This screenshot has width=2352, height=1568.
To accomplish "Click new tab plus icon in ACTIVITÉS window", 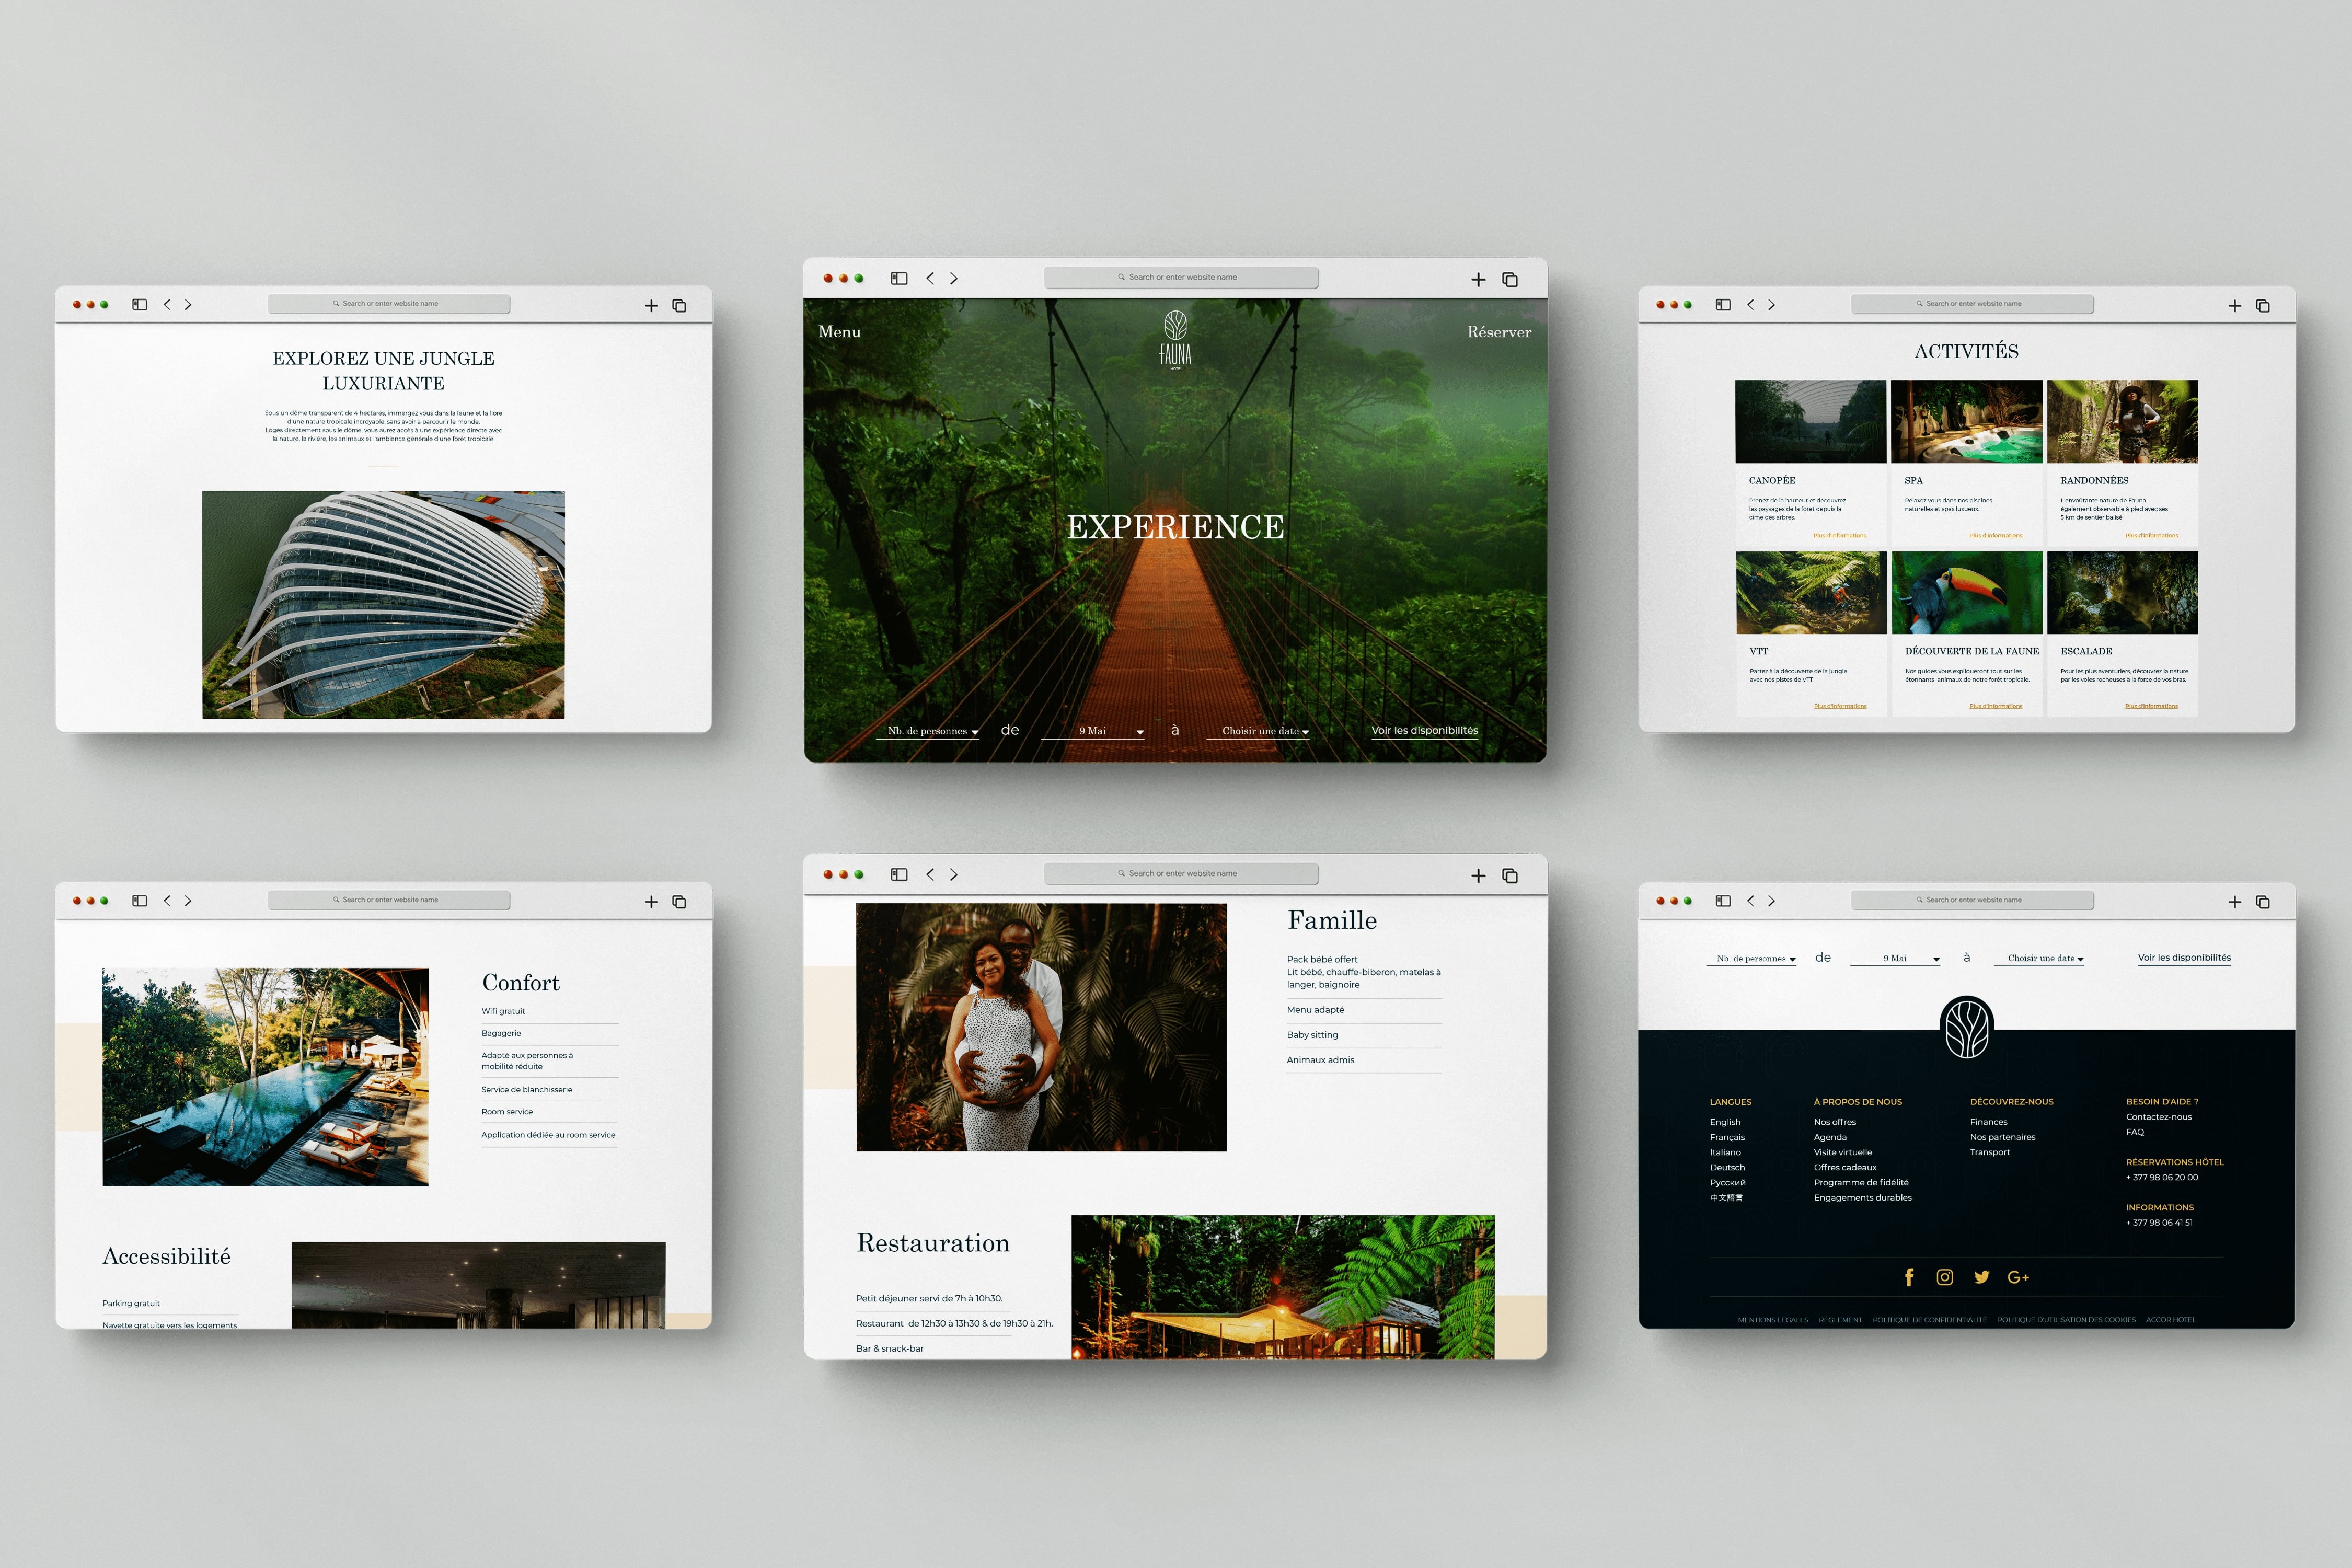I will click(x=2234, y=306).
